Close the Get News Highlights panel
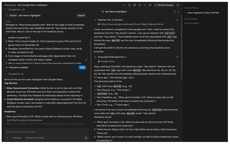 (x=178, y=11)
